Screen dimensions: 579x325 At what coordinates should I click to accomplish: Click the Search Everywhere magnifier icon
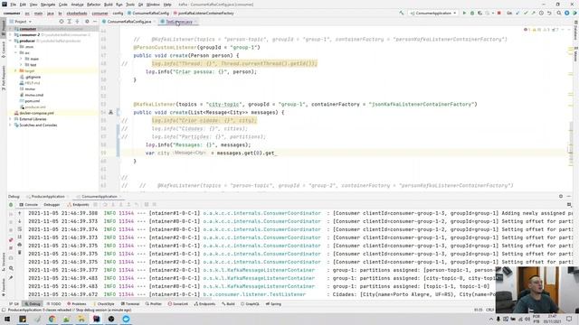point(559,14)
